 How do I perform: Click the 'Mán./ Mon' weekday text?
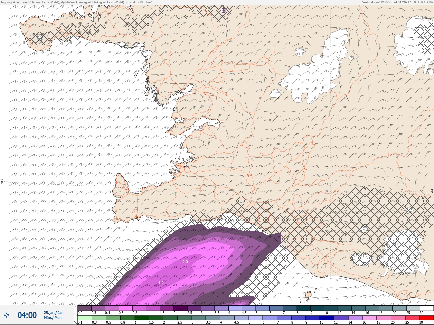pos(53,318)
